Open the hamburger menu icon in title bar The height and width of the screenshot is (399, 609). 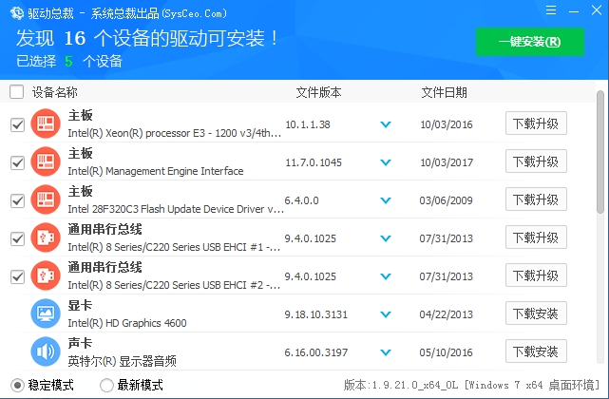551,10
